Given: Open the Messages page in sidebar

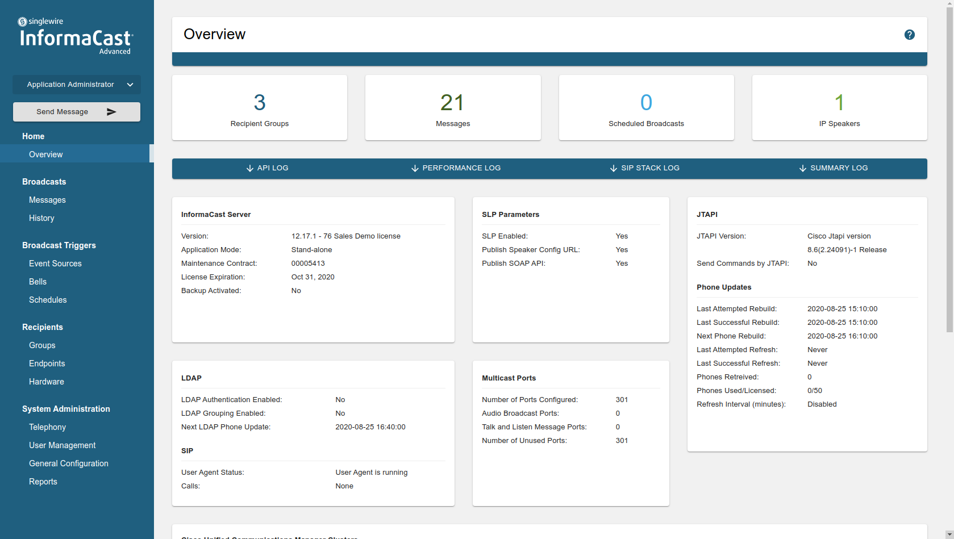Looking at the screenshot, I should click(x=47, y=200).
